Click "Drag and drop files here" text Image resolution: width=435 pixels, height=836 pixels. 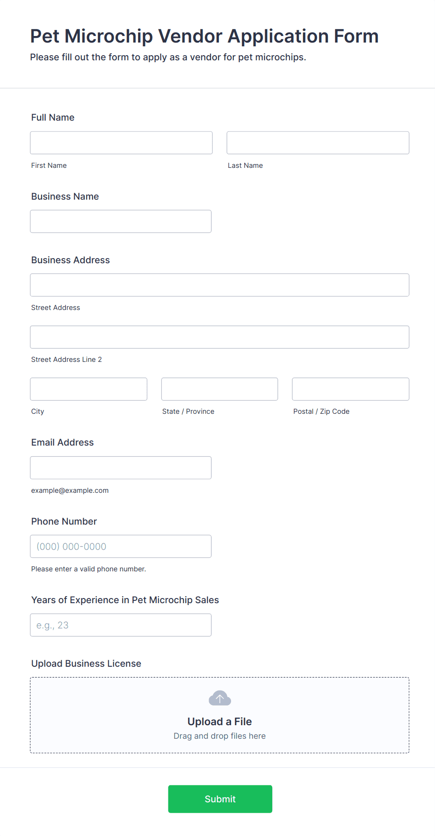pos(219,736)
